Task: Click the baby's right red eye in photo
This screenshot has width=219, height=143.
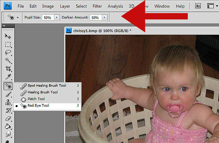Action: click(184, 89)
